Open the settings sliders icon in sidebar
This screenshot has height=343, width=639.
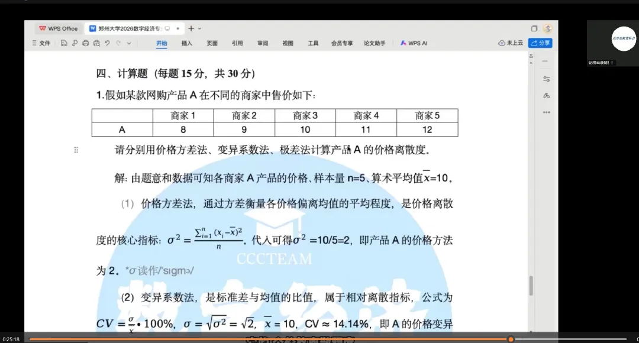pyautogui.click(x=547, y=79)
